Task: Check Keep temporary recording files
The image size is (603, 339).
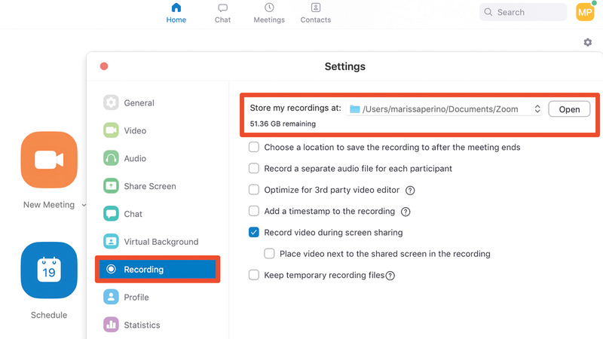Action: coord(254,276)
